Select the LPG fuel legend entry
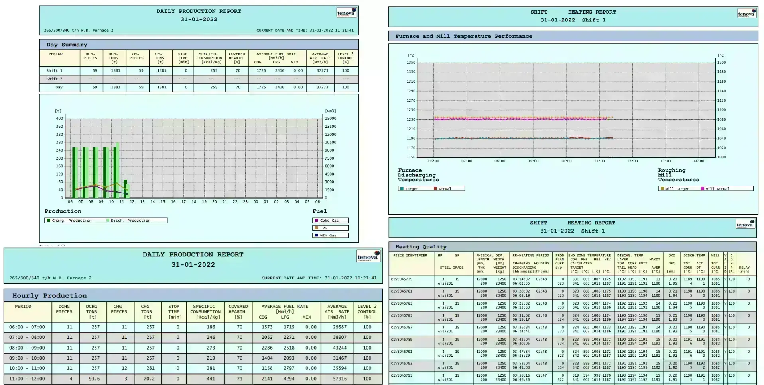This screenshot has width=764, height=385. click(330, 228)
